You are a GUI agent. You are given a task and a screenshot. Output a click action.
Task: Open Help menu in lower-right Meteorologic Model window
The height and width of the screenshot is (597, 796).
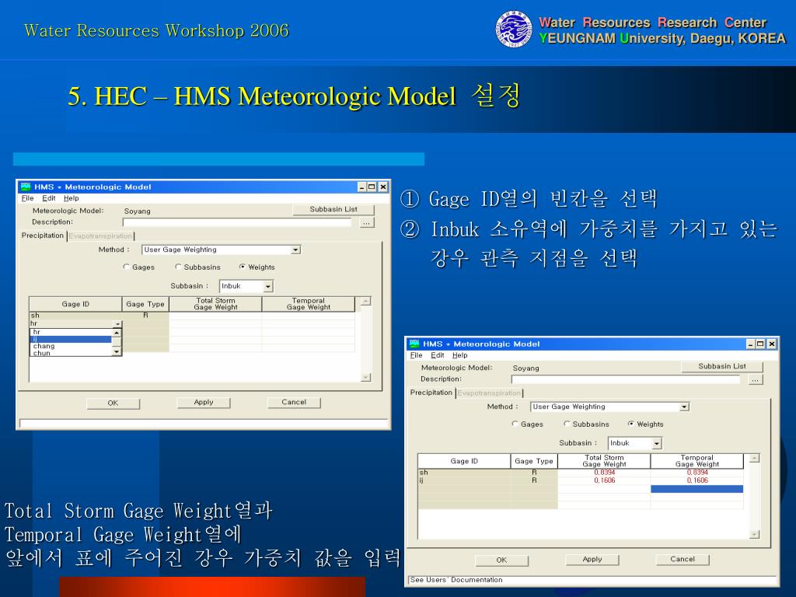(460, 355)
